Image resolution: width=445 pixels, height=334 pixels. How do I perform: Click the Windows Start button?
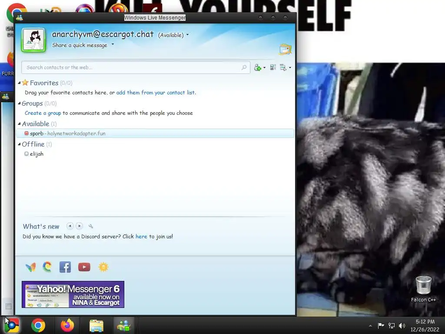(x=11, y=325)
